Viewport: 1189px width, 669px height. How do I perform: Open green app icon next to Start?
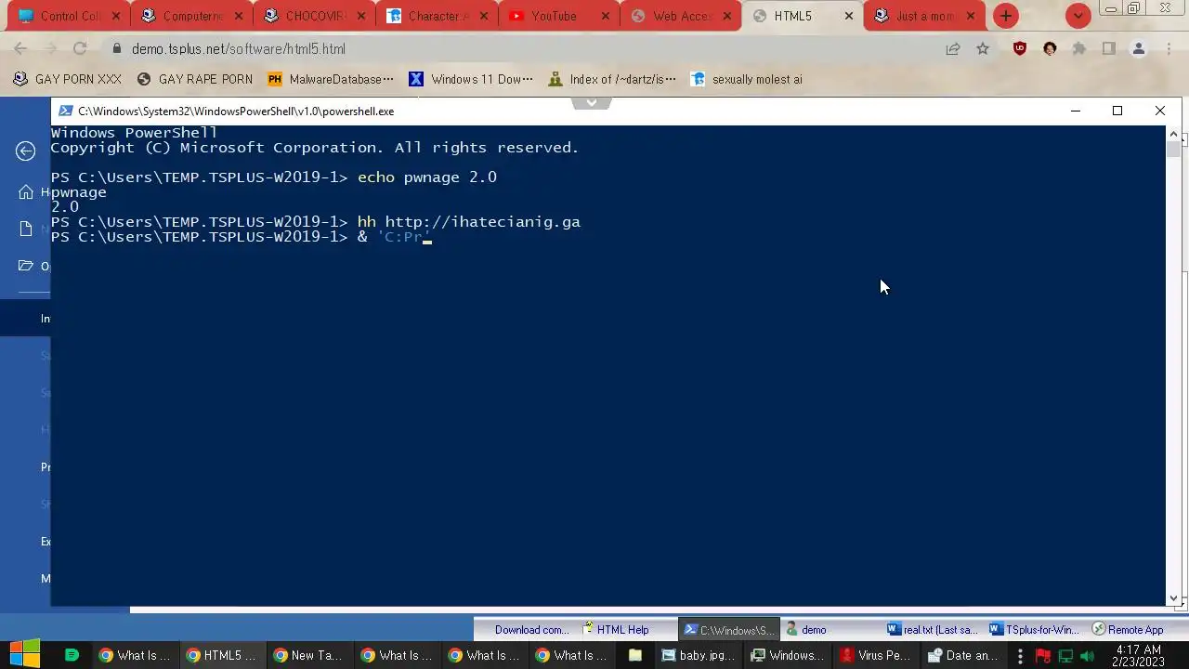(72, 655)
